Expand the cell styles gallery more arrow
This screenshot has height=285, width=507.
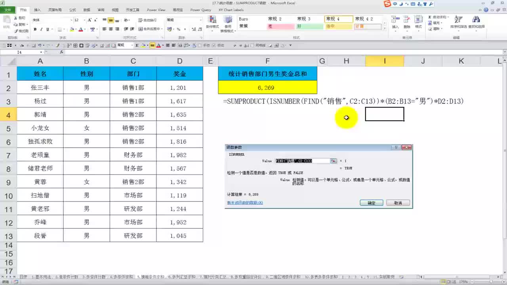[x=385, y=28]
